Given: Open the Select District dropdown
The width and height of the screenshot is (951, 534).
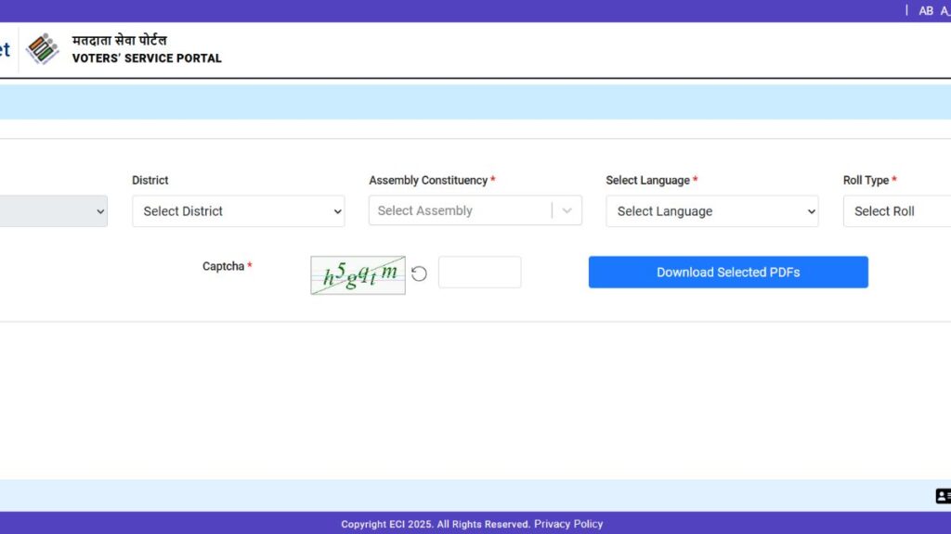Looking at the screenshot, I should pos(238,210).
